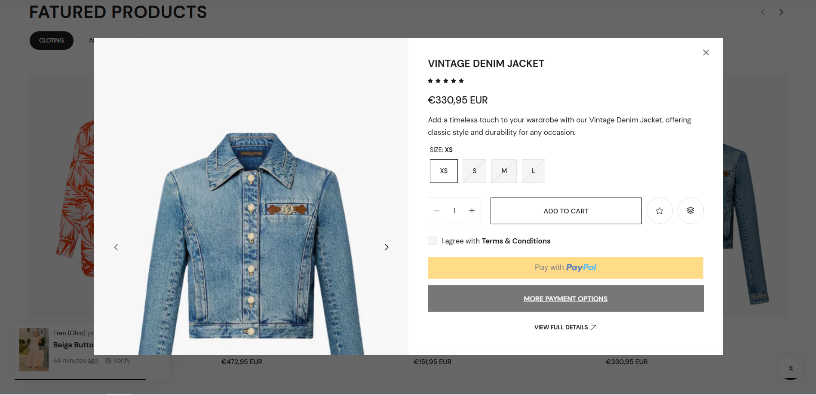
Task: Click the scroll-to-top arrow button
Action: pyautogui.click(x=790, y=368)
